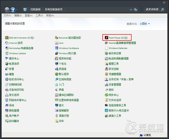Open the 个性化 icon
169x139 pixels.
pyautogui.click(x=57, y=64)
